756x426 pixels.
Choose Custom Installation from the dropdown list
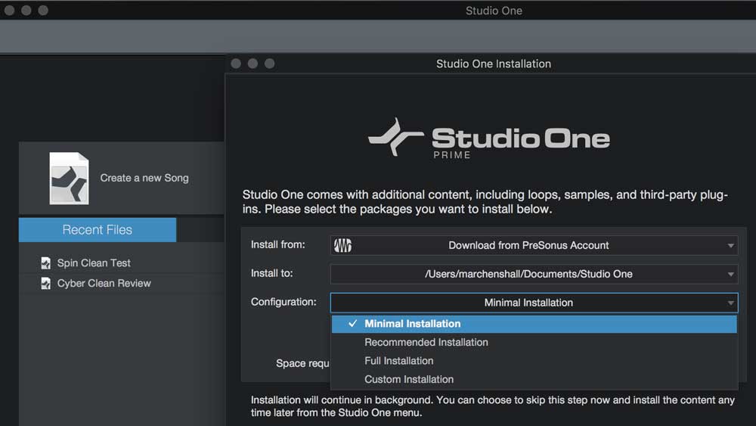(408, 380)
